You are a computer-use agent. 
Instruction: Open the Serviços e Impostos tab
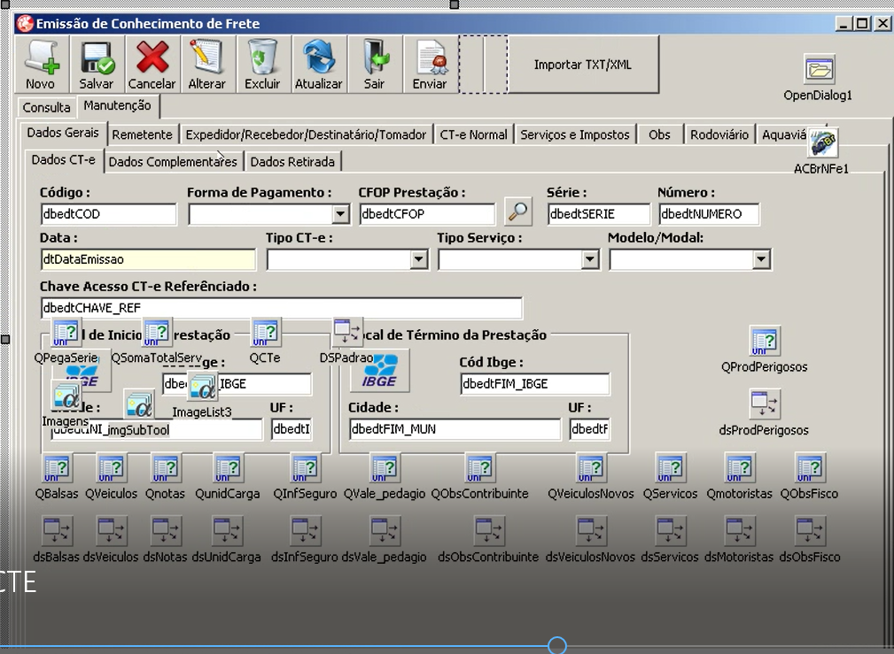click(575, 135)
